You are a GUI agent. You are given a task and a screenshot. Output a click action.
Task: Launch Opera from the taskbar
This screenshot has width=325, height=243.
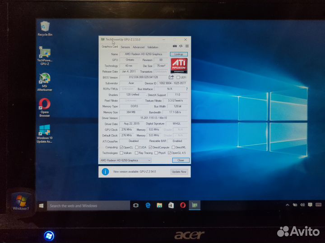[x=183, y=205]
